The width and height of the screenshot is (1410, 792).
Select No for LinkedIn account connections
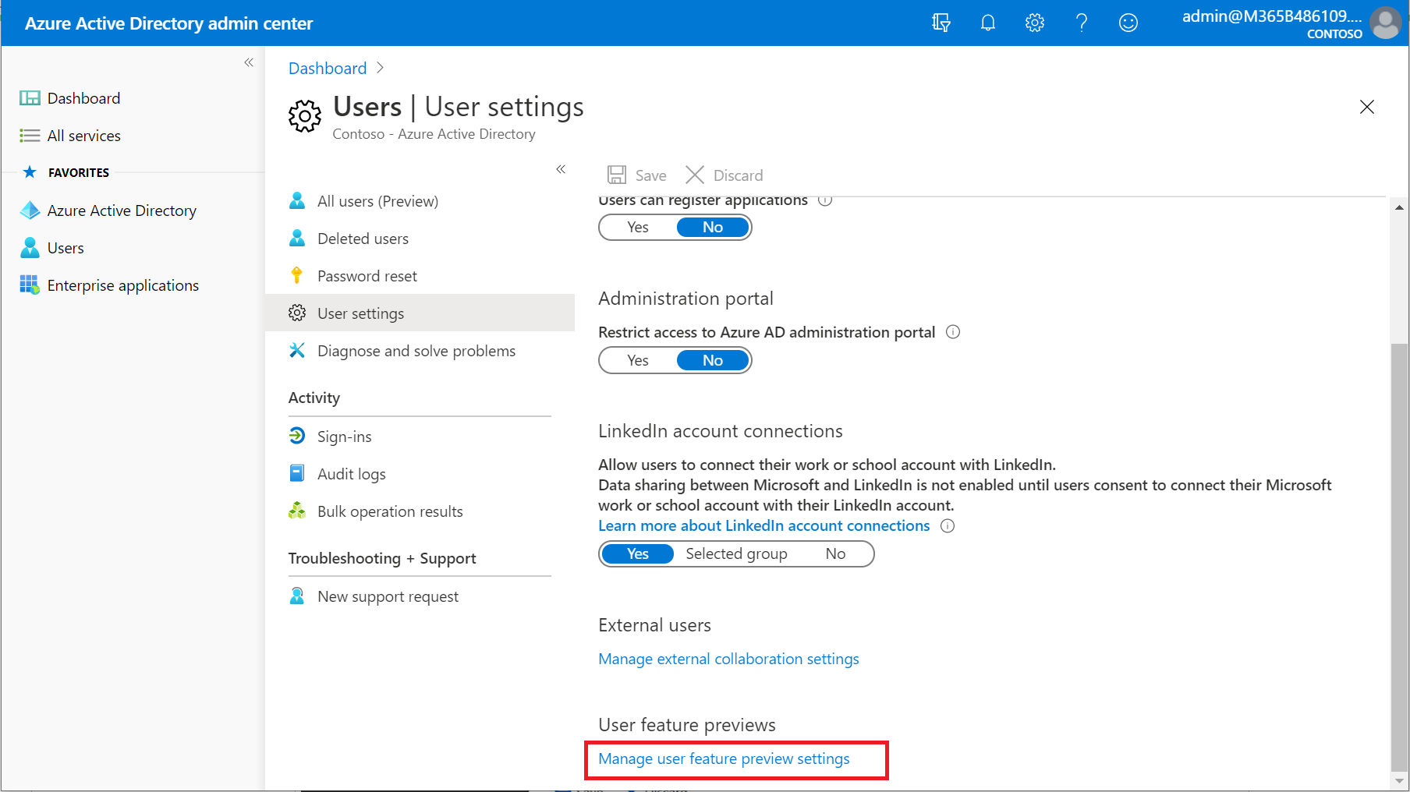tap(835, 553)
